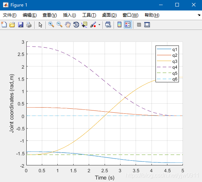This screenshot has width=202, height=182.
Task: Click the MATLAB logo in title bar
Action: [5, 5]
